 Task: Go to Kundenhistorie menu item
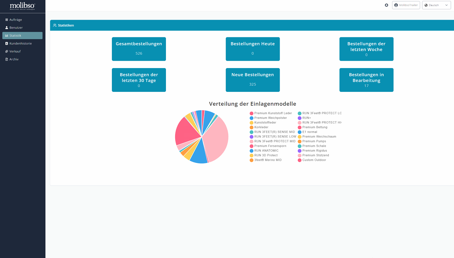tap(21, 43)
